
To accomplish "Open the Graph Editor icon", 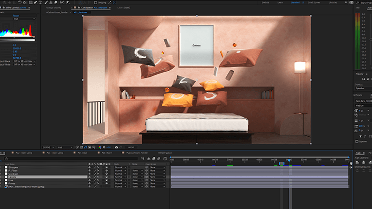I will (165, 159).
